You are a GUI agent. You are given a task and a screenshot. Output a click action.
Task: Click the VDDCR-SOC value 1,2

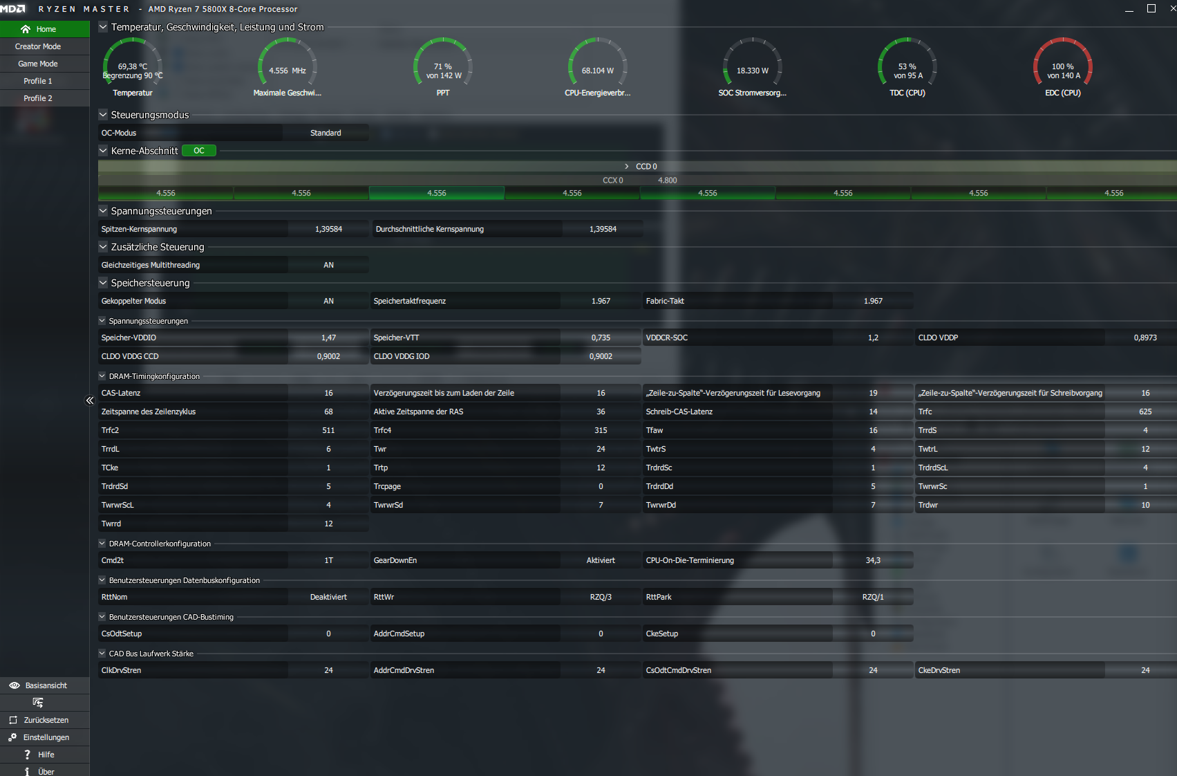click(x=873, y=338)
